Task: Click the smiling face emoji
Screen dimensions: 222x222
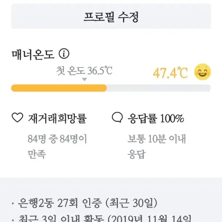Action: coord(202,72)
